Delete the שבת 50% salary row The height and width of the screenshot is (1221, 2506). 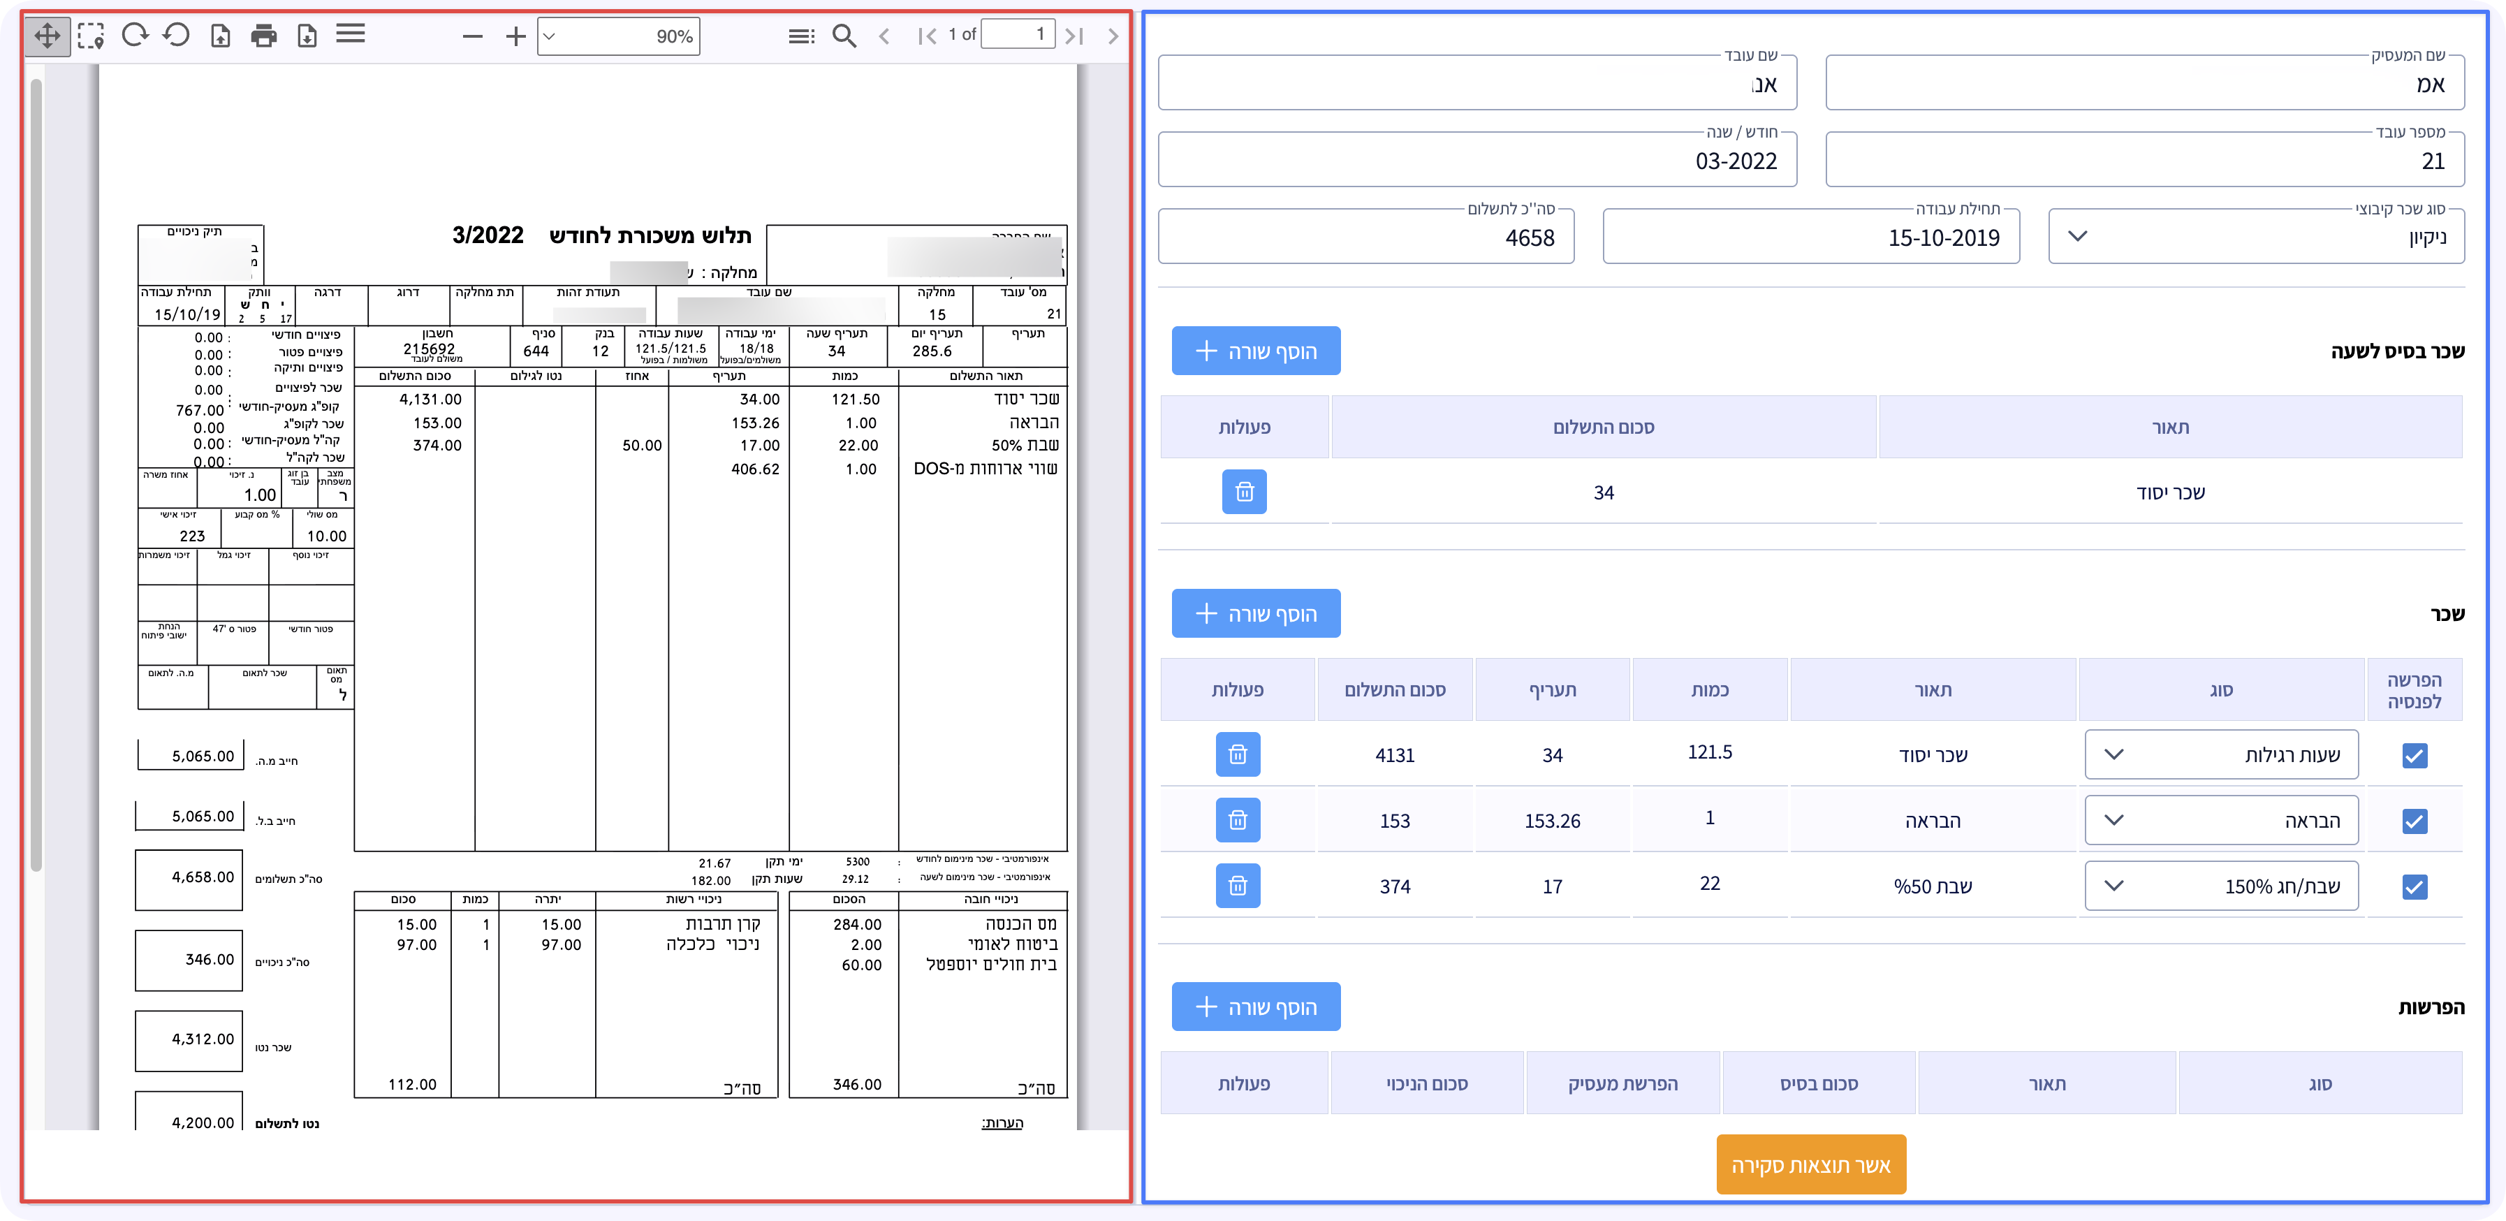[x=1238, y=885]
